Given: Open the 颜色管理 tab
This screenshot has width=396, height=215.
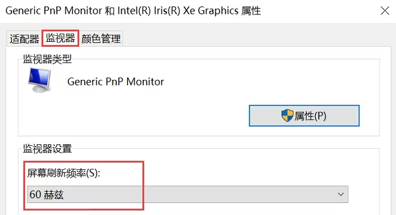Looking at the screenshot, I should click(101, 39).
